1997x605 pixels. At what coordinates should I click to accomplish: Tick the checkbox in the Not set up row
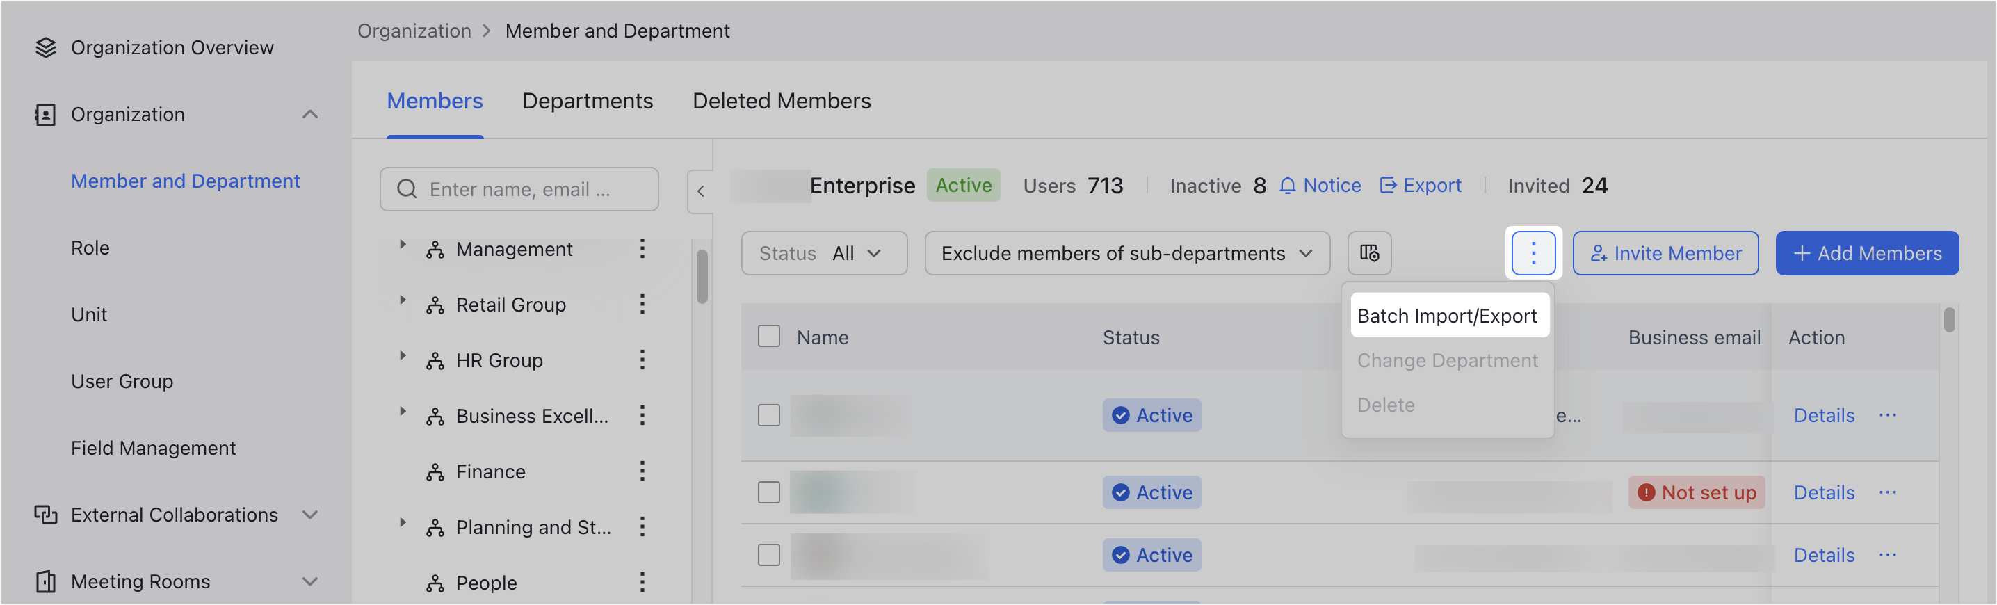coord(768,493)
